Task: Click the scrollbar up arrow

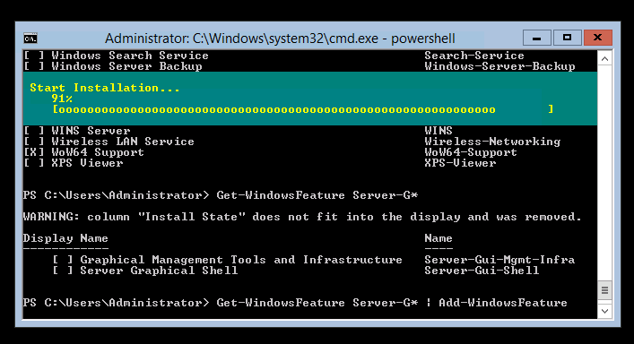Action: (604, 59)
